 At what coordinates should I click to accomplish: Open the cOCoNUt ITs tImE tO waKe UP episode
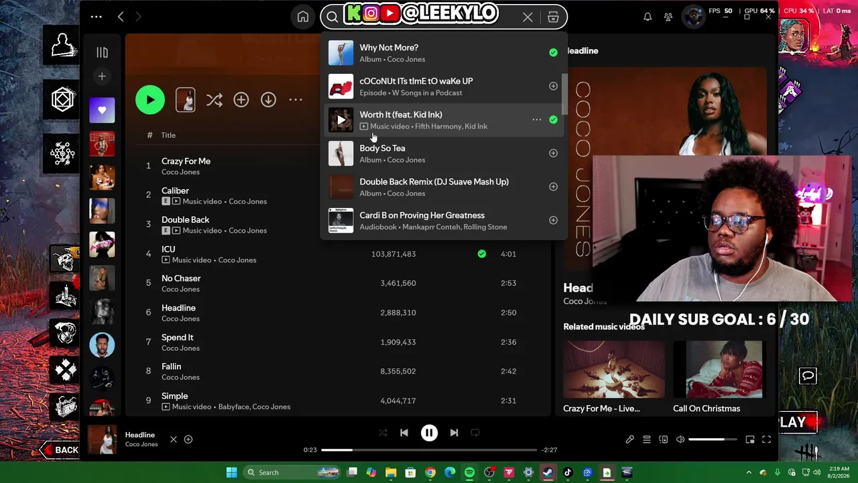[x=442, y=87]
